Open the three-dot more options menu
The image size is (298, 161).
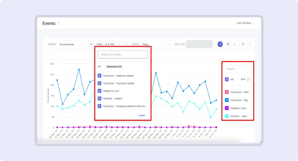[x=249, y=44]
